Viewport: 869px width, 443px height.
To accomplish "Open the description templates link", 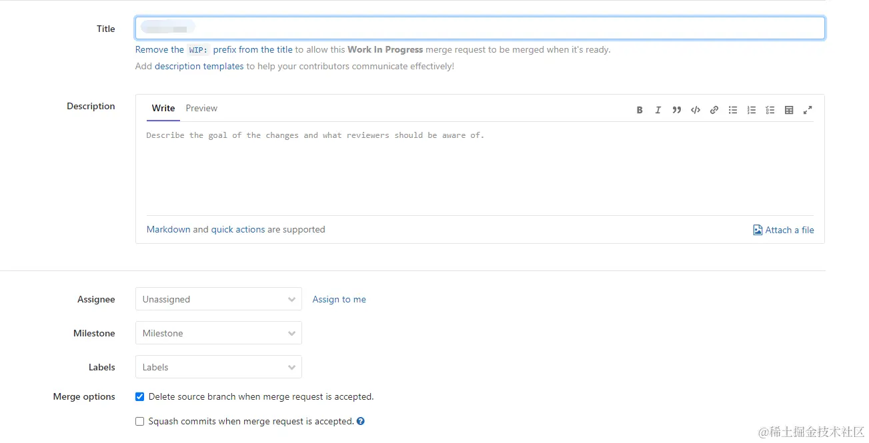I will tap(199, 66).
